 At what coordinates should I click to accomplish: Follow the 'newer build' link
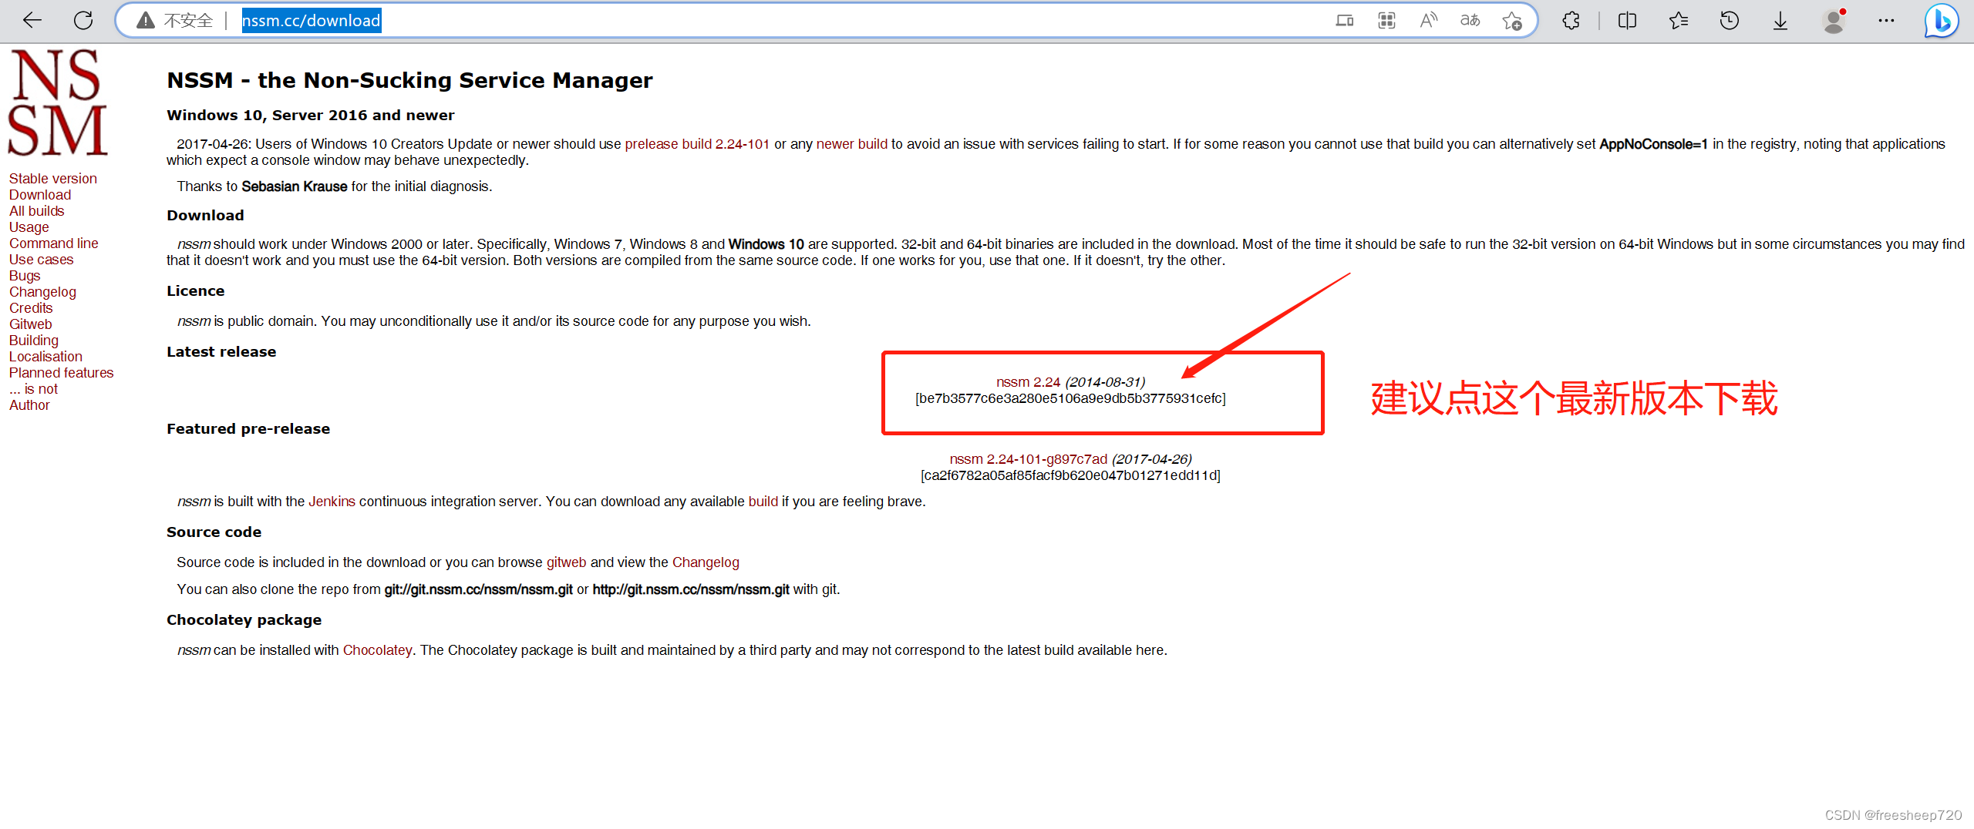pos(852,144)
